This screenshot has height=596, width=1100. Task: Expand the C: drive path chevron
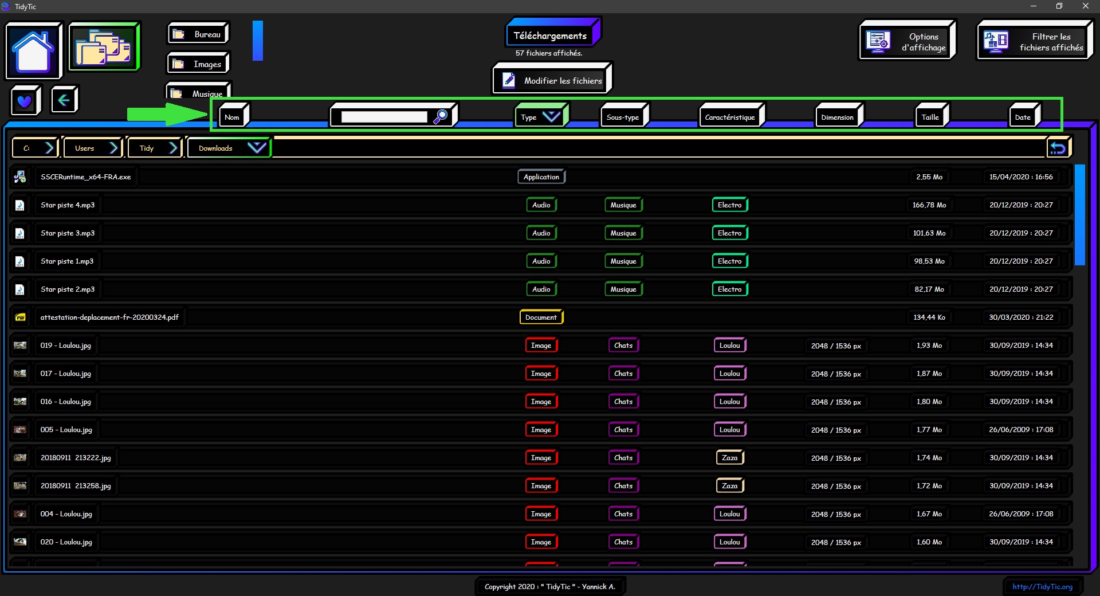49,148
